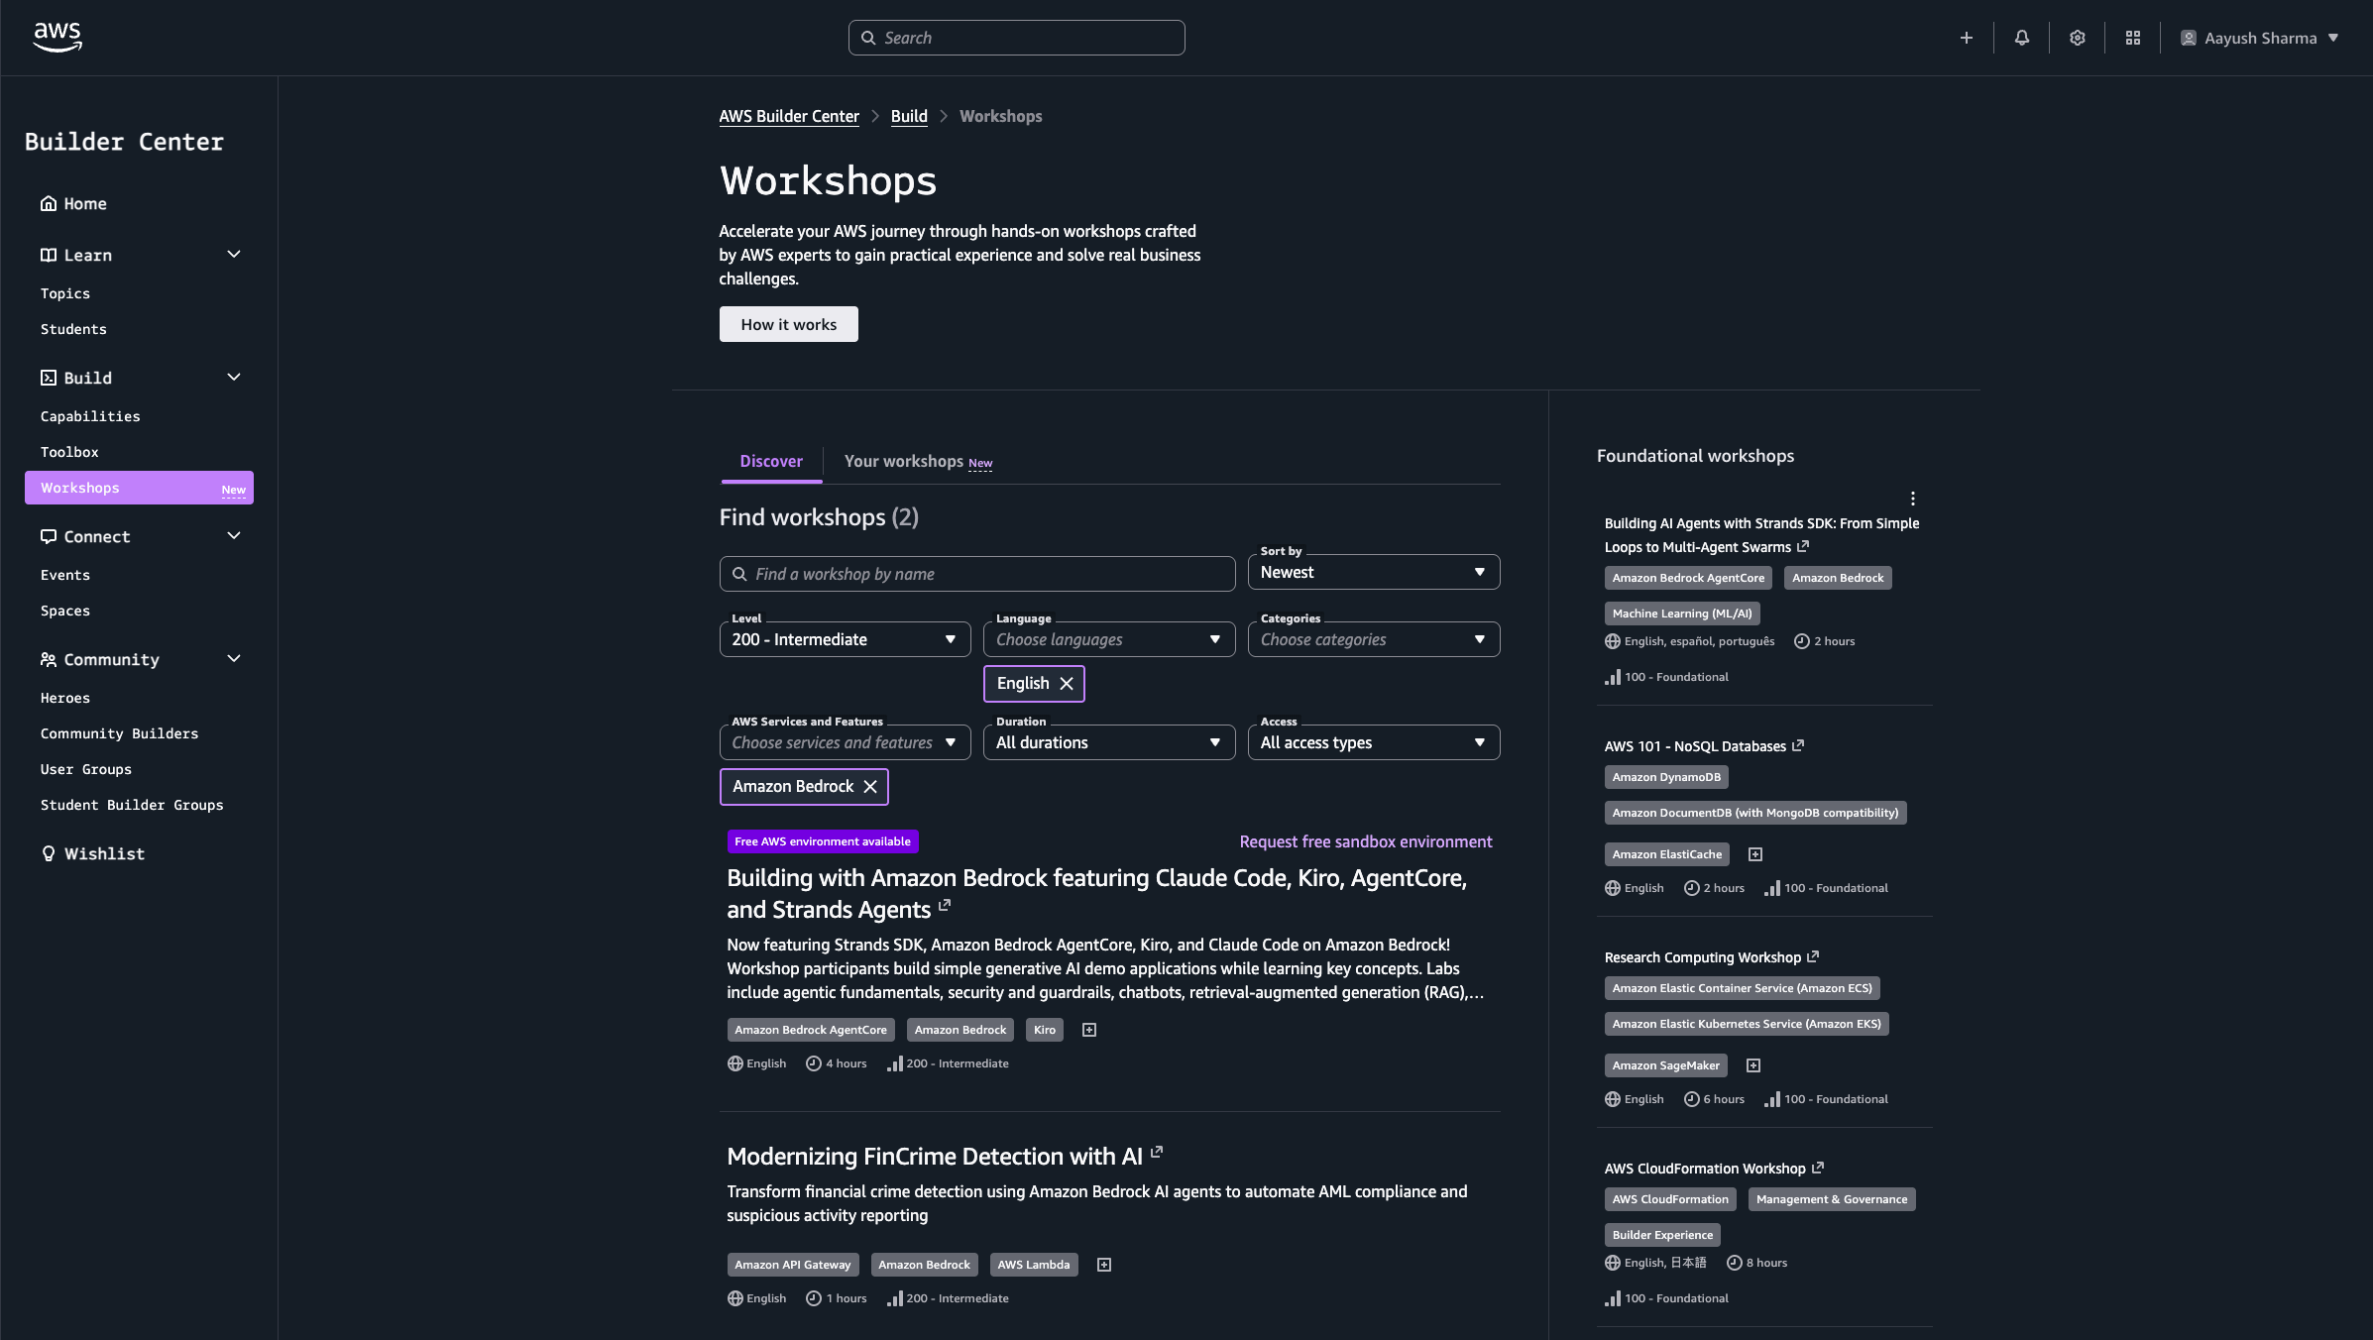This screenshot has height=1340, width=2373.
Task: Open Aayush Sharma account menu
Action: 2260,38
